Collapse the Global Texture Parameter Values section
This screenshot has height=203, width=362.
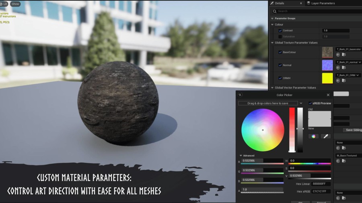tap(272, 43)
